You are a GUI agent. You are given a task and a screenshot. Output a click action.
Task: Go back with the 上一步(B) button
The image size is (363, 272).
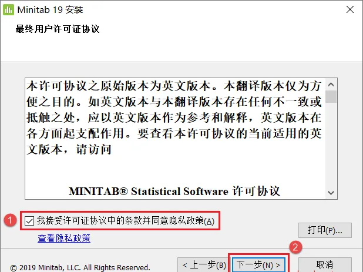click(204, 265)
